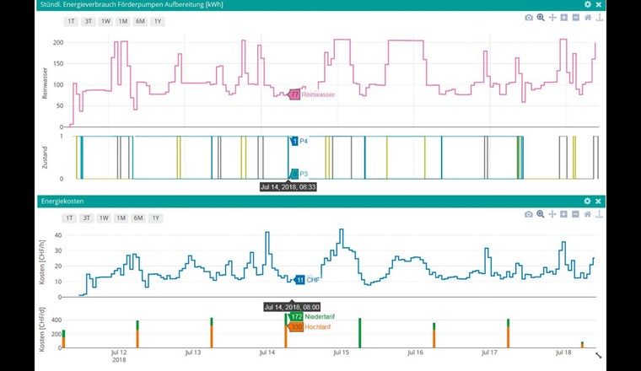Select 1W range in top chart

point(105,21)
